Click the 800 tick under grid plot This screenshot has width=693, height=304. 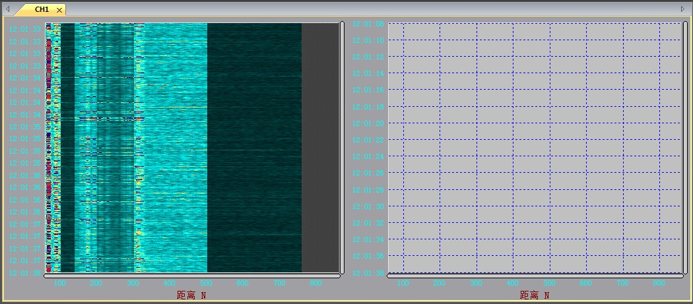(x=659, y=284)
